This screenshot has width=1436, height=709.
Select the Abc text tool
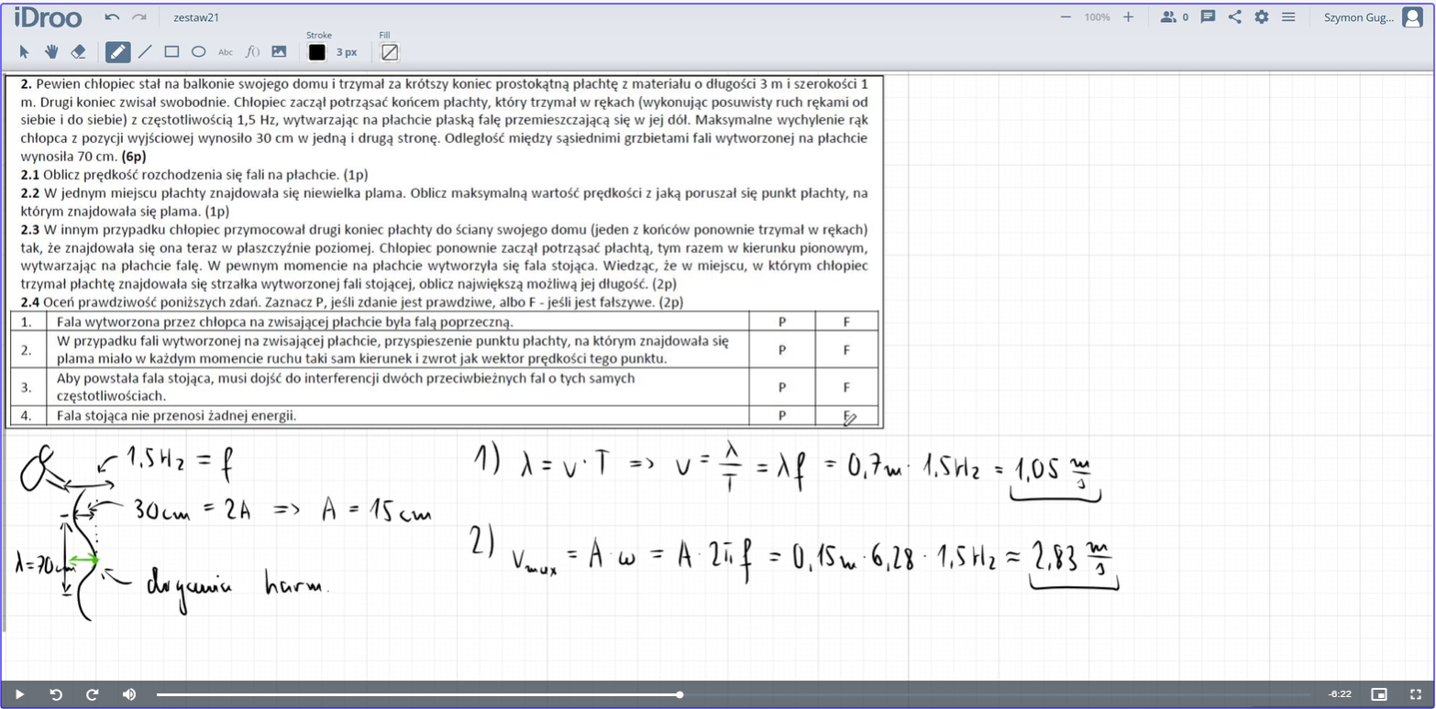(x=226, y=52)
